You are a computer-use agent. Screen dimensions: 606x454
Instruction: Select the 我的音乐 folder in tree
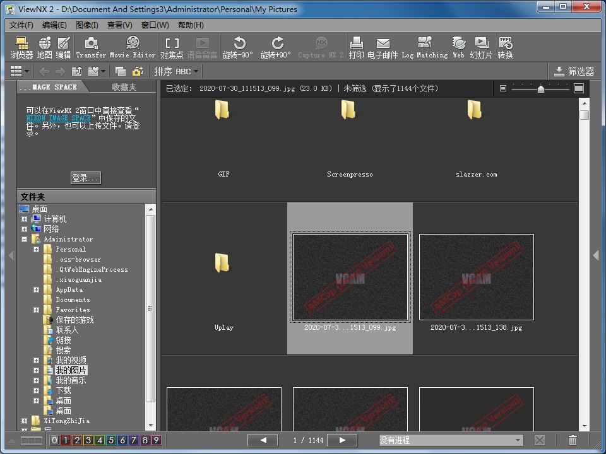coord(71,381)
